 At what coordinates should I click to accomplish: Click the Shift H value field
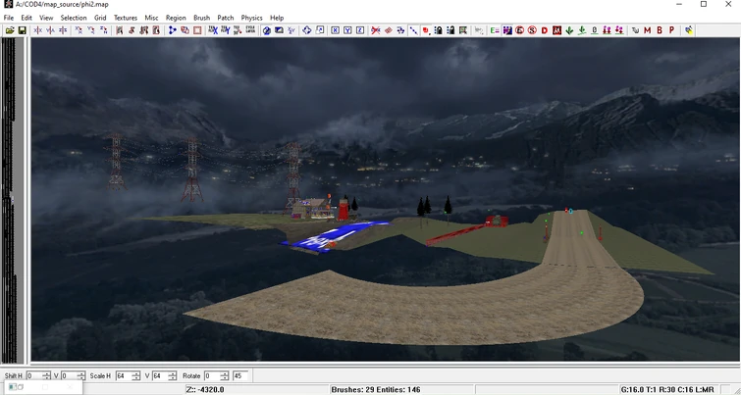(x=34, y=375)
